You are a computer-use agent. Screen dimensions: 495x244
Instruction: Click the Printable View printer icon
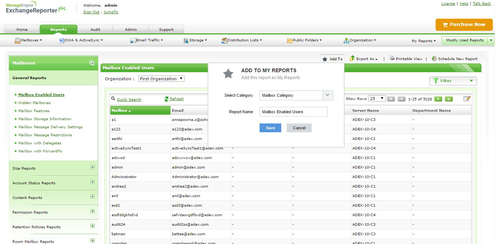[x=392, y=58]
